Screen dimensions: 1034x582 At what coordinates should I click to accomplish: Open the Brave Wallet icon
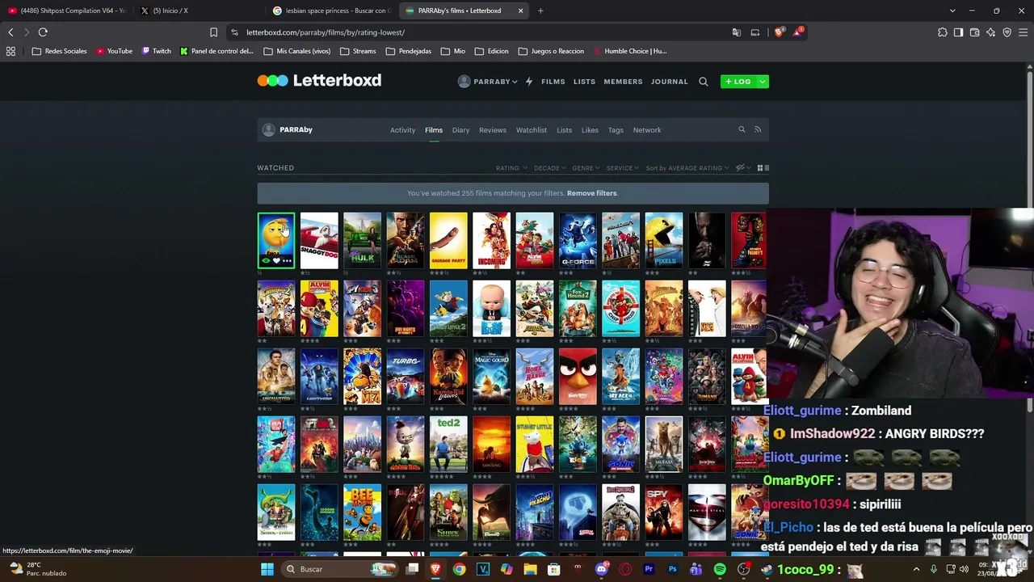point(974,32)
